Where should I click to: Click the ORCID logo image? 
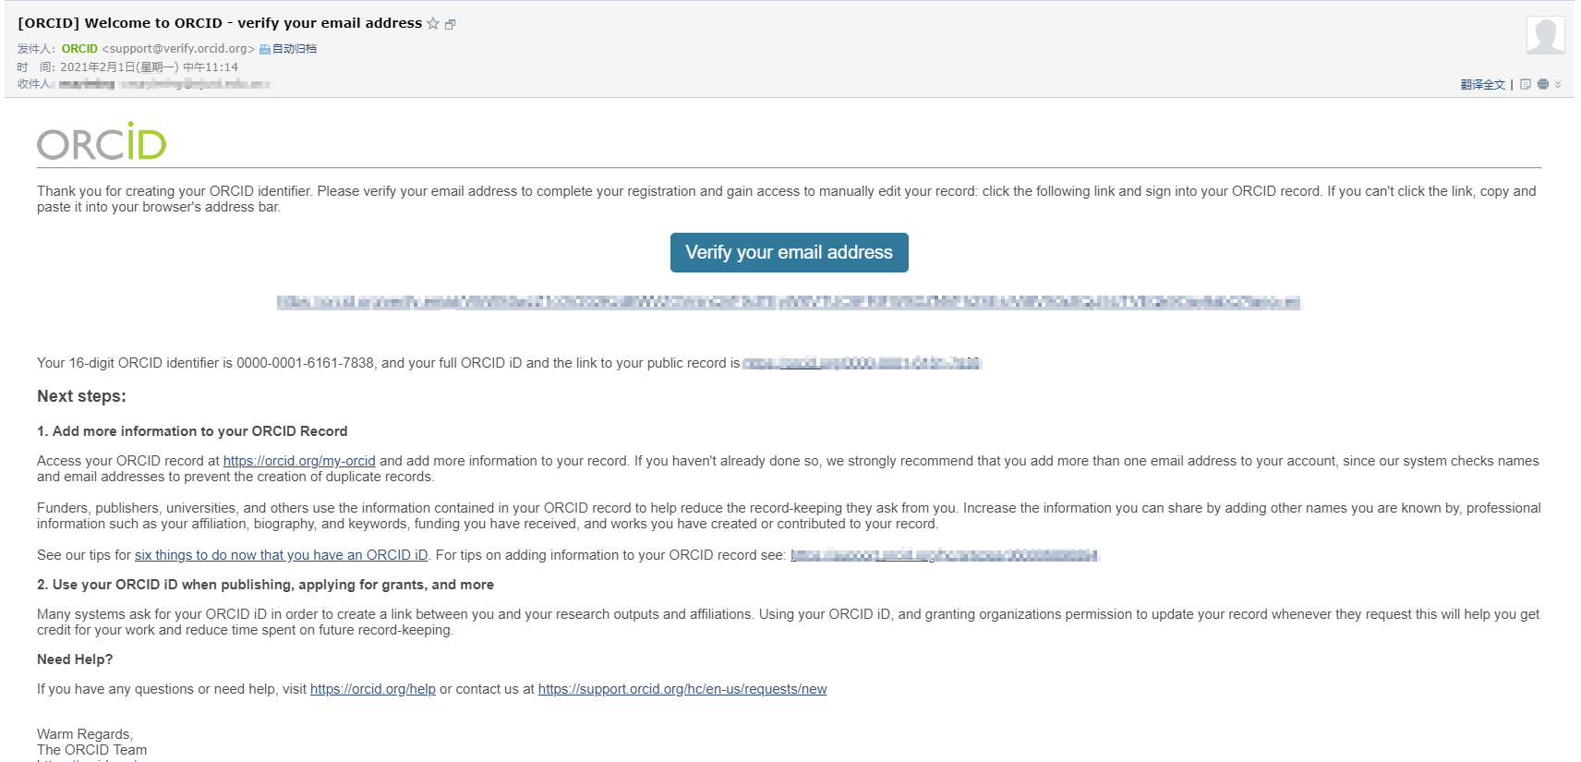(x=102, y=140)
